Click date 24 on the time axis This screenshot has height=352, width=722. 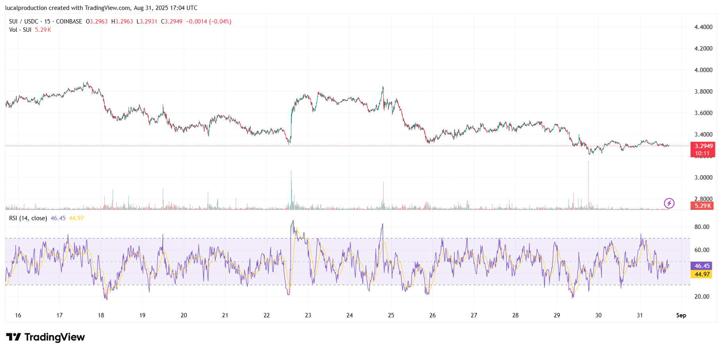[349, 315]
